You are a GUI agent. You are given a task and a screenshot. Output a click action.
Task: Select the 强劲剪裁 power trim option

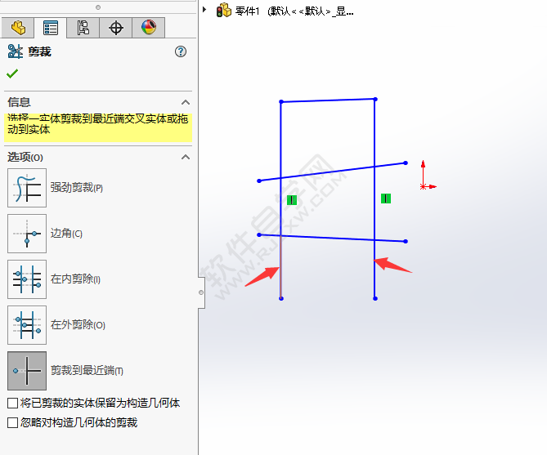[27, 188]
